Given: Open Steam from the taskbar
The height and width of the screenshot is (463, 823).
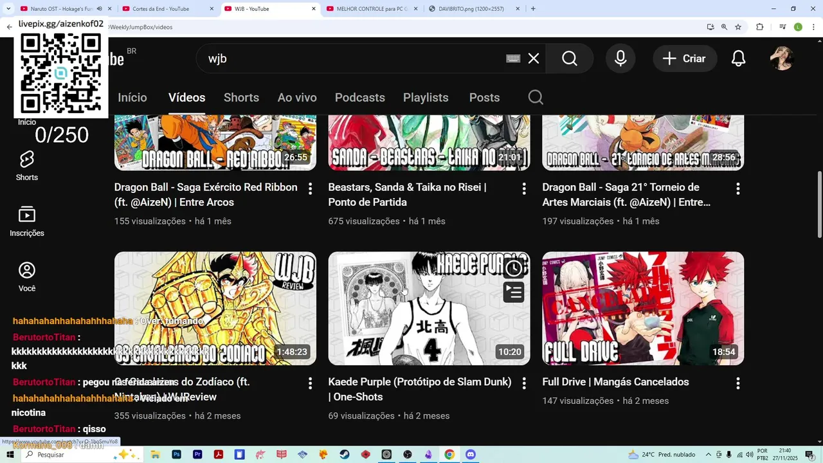Looking at the screenshot, I should click(x=345, y=455).
